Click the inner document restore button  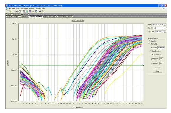click(x=164, y=9)
